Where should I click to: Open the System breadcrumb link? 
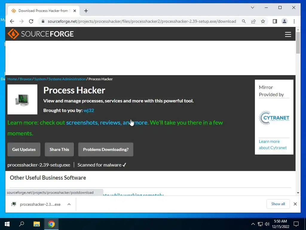(x=40, y=79)
